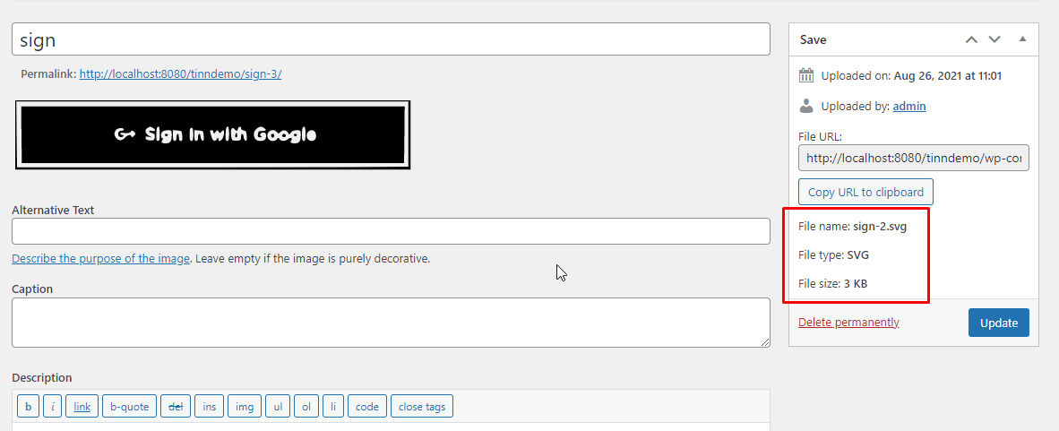Screen dimensions: 1059x431
Task: Move Save panel down with chevron arrow
Action: (x=994, y=39)
